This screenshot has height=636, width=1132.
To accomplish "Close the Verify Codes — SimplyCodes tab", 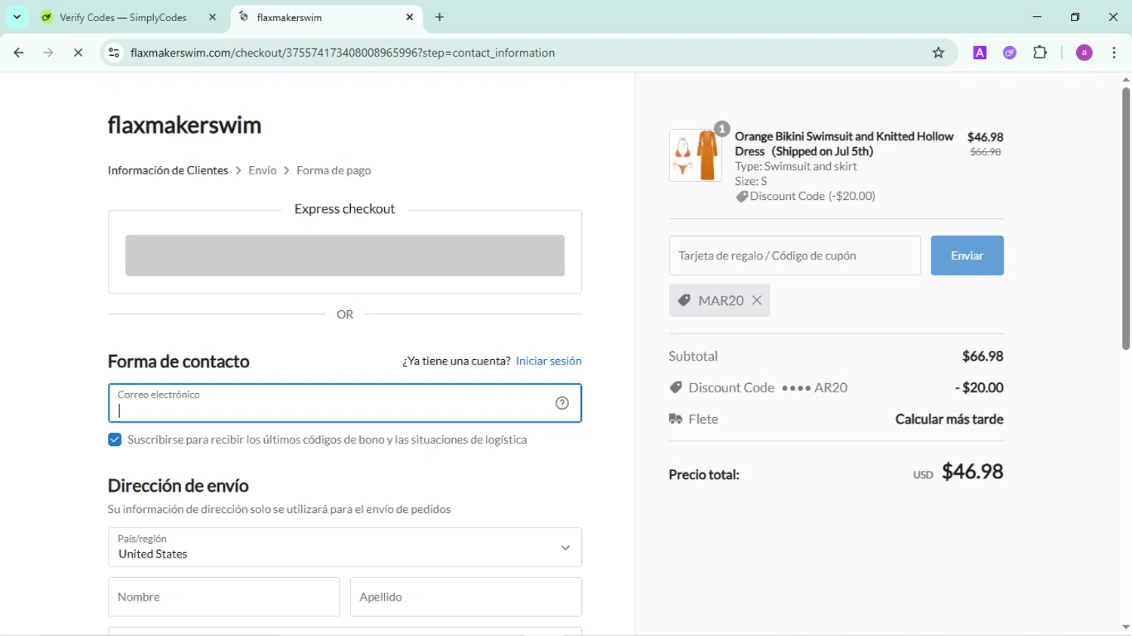I will coord(212,17).
